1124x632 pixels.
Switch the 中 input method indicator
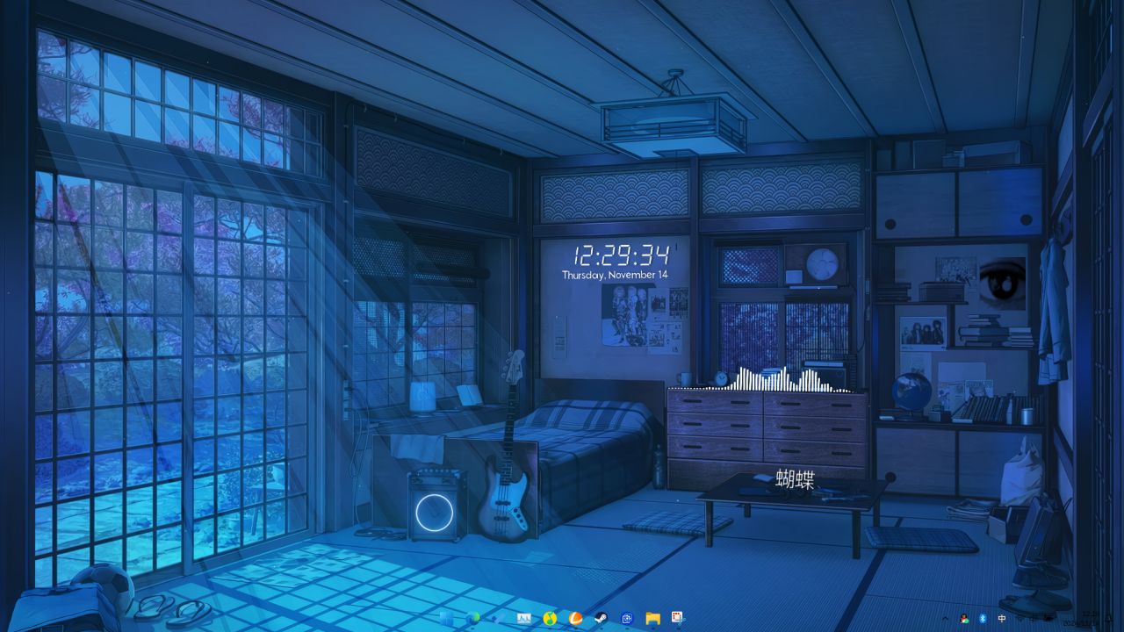[1002, 619]
